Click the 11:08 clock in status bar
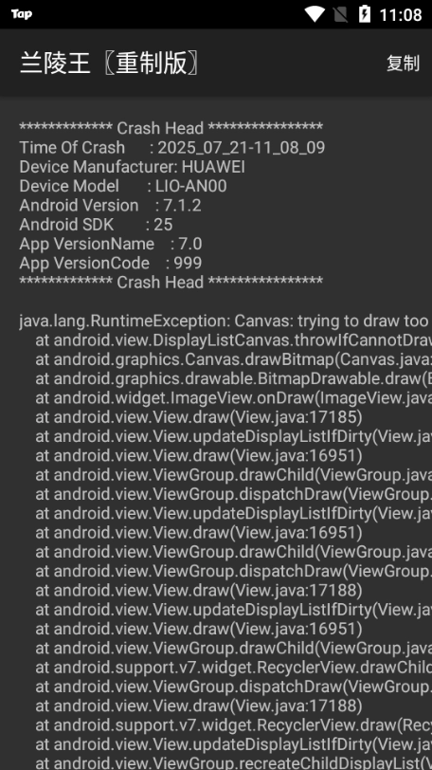432x770 pixels. (x=401, y=15)
